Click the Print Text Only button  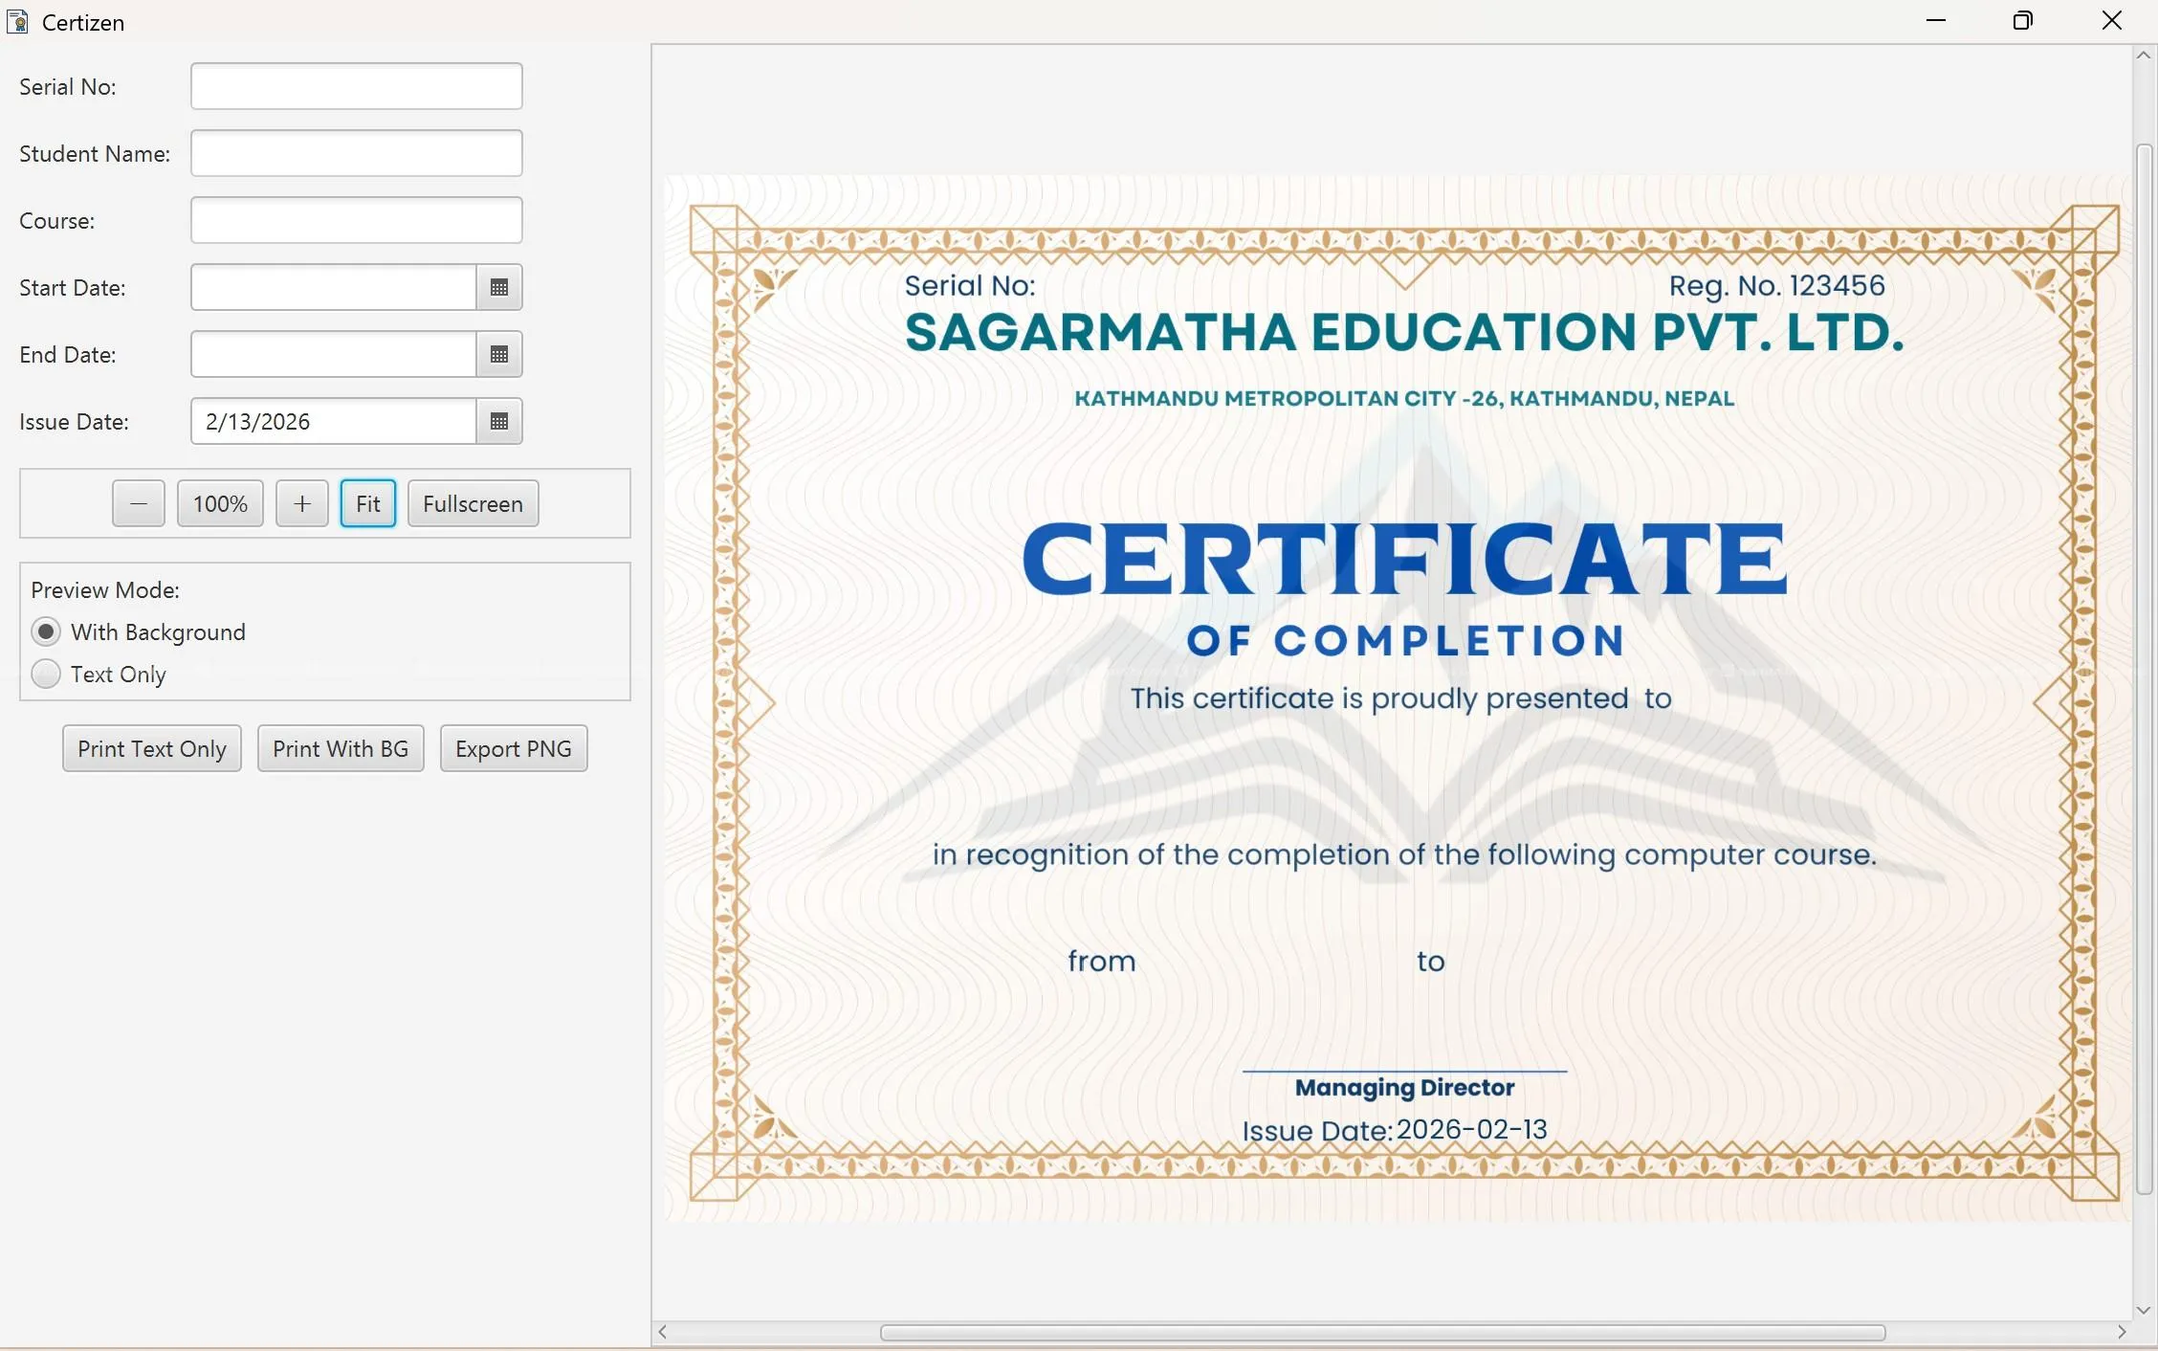152,749
